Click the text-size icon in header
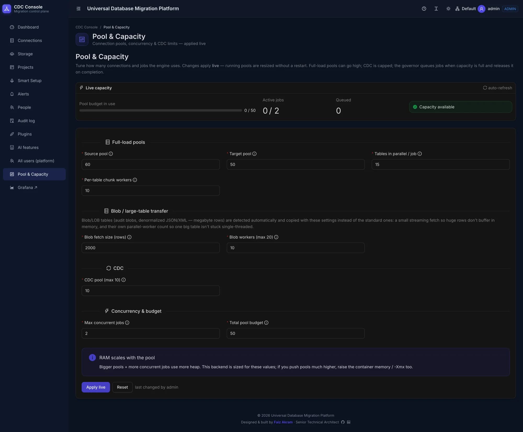Viewport: 523px width, 432px height. tap(436, 9)
